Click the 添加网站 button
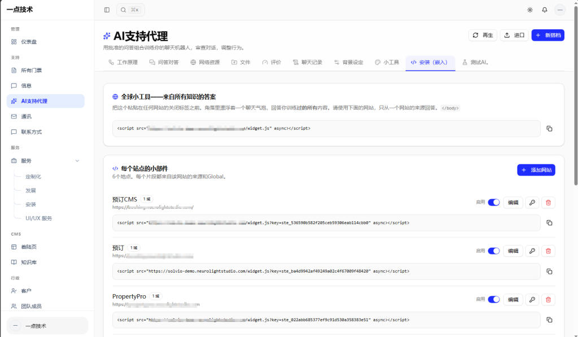The image size is (578, 337). pos(536,170)
